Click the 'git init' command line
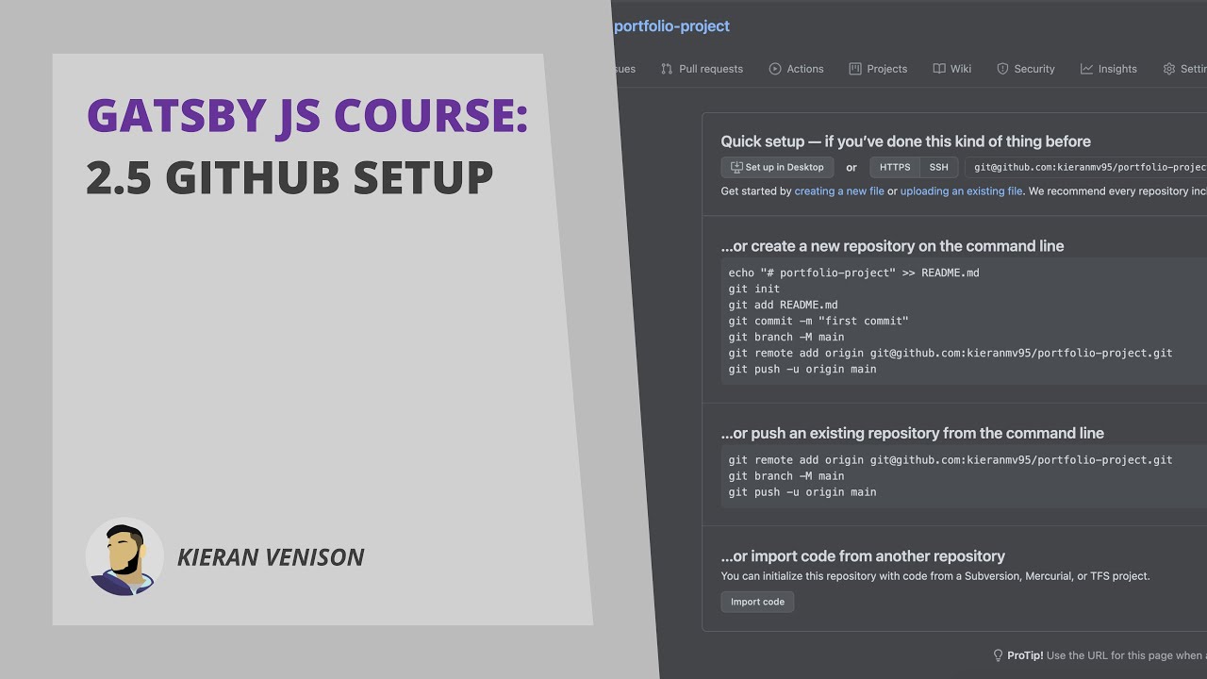 [x=754, y=289]
